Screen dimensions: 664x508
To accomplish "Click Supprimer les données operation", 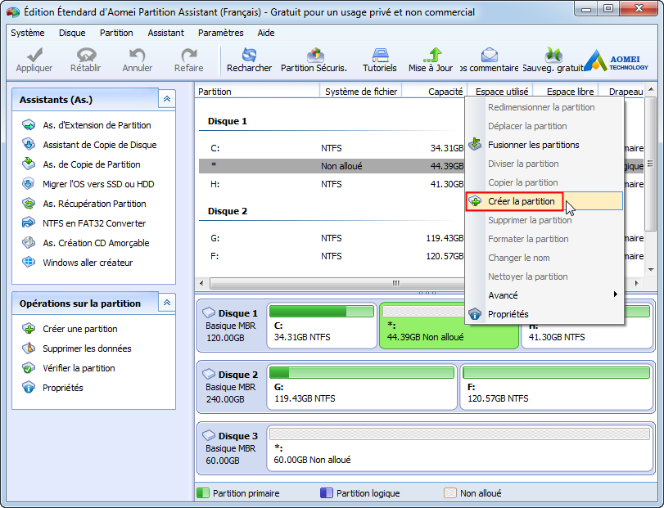I will 87,348.
